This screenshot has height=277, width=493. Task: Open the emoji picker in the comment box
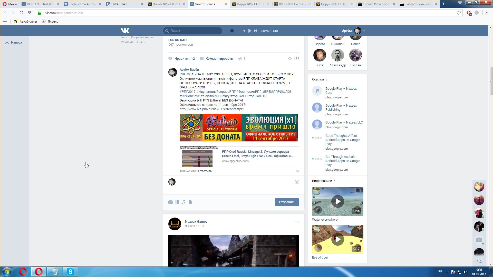pyautogui.click(x=297, y=182)
